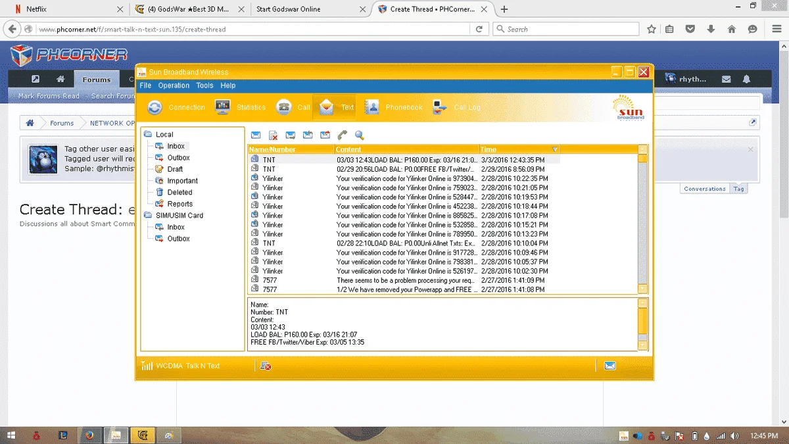Click the search magnifier toolbar icon
The width and height of the screenshot is (789, 444).
(360, 136)
